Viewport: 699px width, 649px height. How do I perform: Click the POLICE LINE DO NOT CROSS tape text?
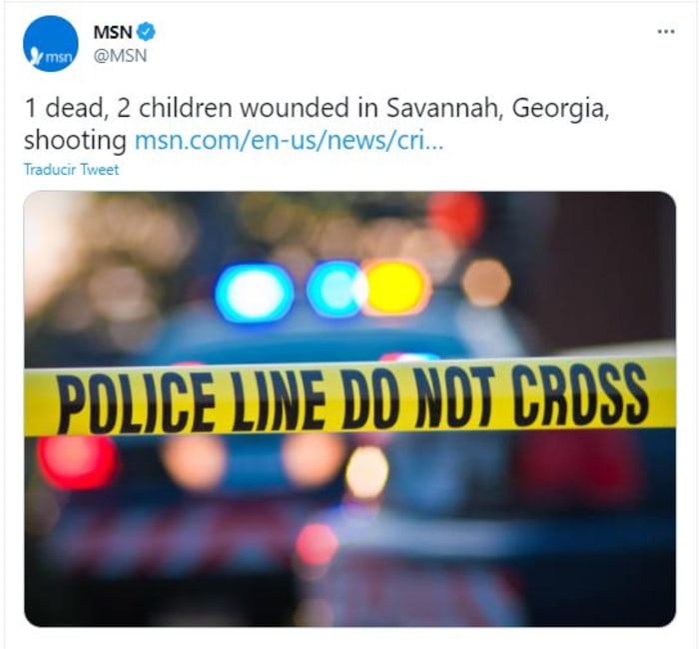tap(352, 398)
